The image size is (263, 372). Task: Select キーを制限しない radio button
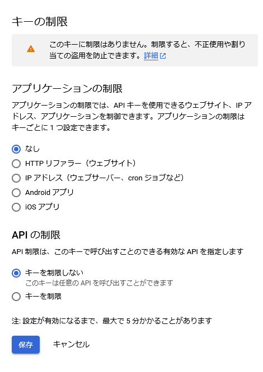16,273
